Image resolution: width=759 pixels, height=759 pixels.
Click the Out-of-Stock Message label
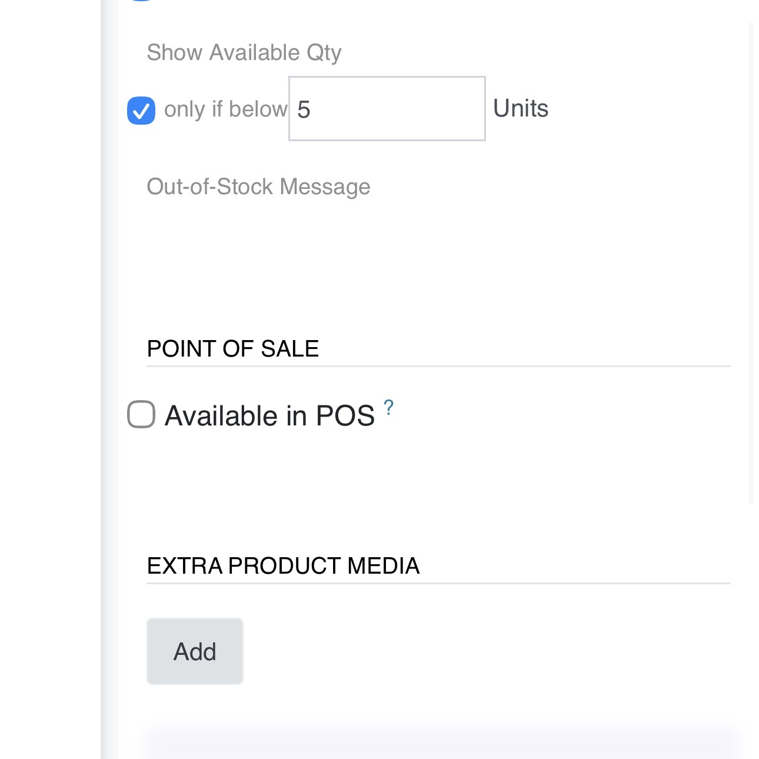[258, 187]
